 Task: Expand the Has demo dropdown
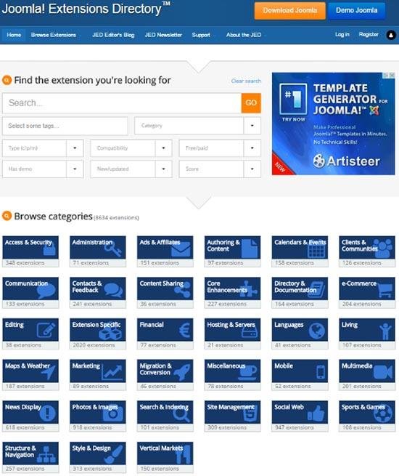[x=43, y=169]
